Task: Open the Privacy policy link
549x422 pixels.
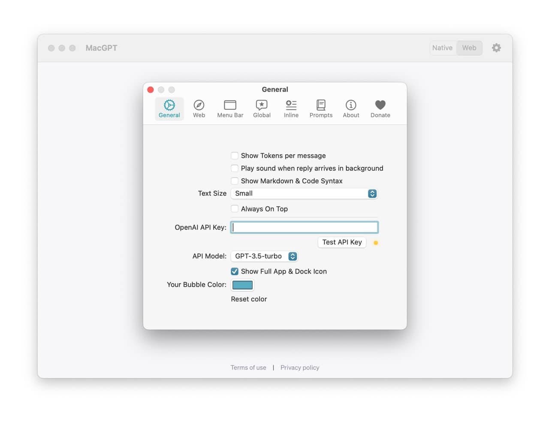Action: [x=300, y=368]
